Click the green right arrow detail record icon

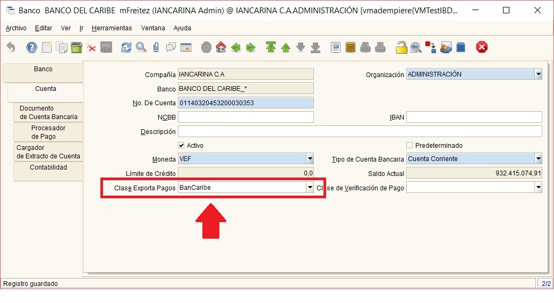click(x=251, y=47)
